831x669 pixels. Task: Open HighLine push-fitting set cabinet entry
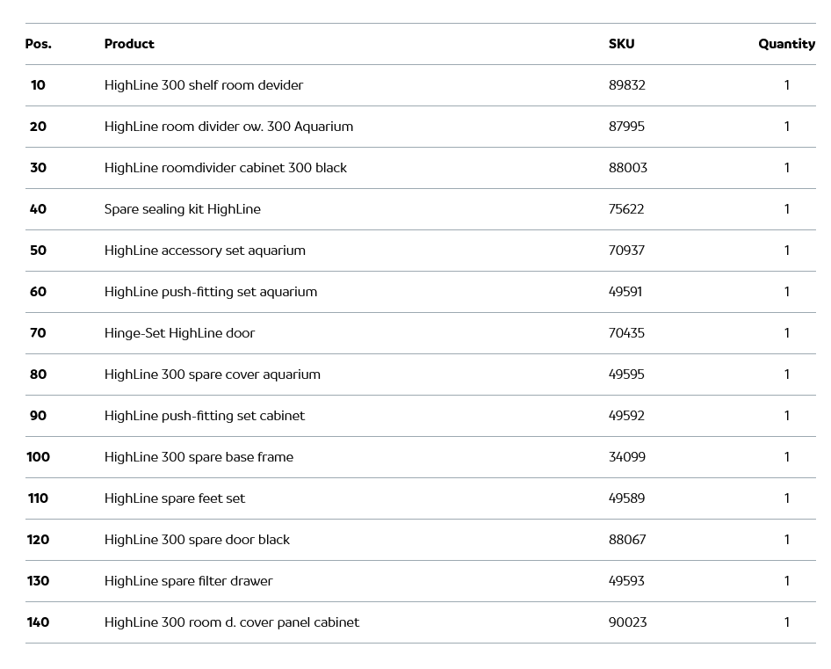point(205,416)
